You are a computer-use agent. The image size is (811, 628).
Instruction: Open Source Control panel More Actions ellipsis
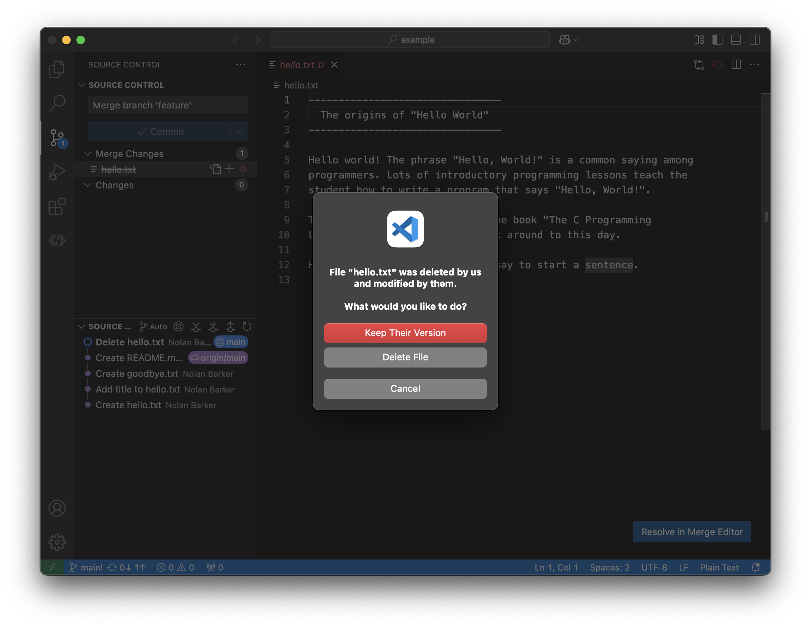click(241, 65)
